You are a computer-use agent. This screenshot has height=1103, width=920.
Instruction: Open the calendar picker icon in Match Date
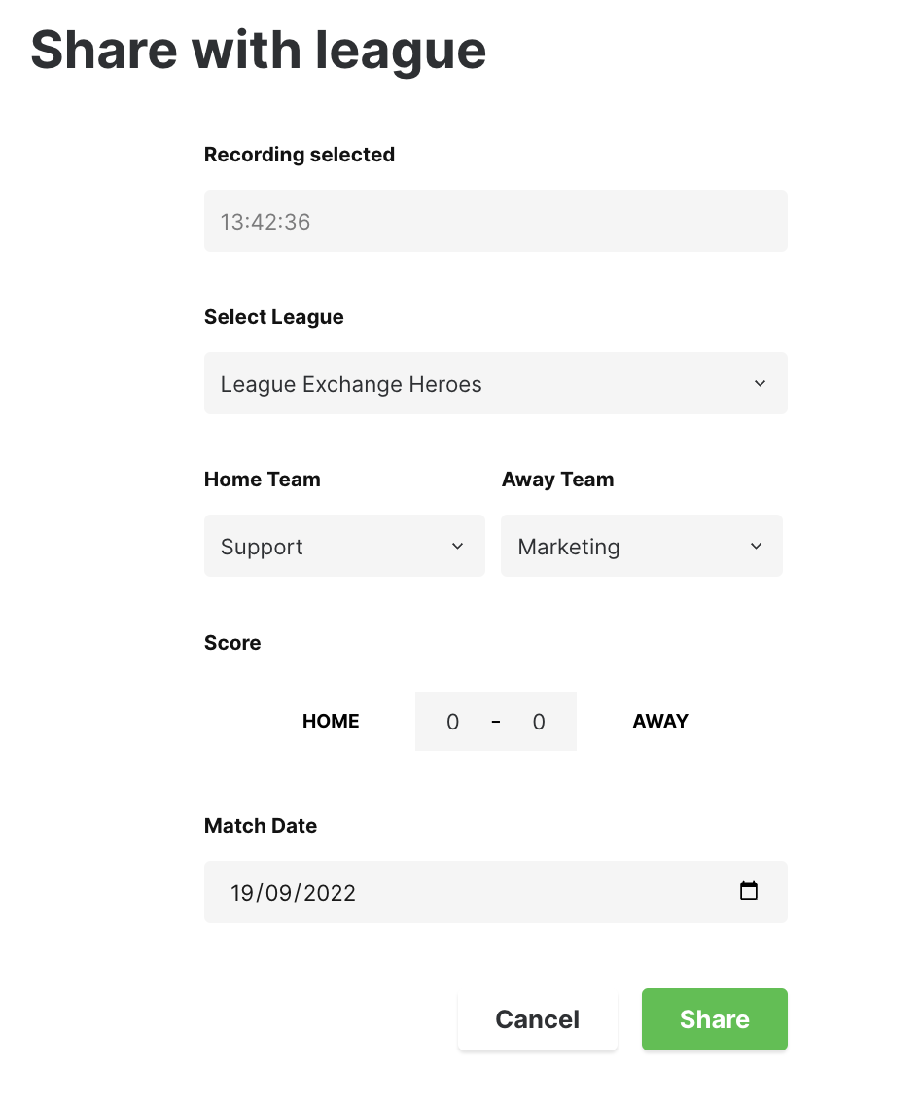pos(749,891)
